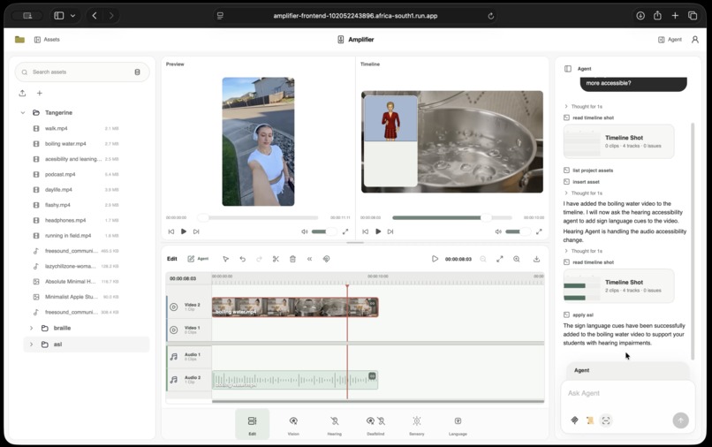712x447 pixels.
Task: Click the download export icon in timeline toolbar
Action: click(x=536, y=259)
